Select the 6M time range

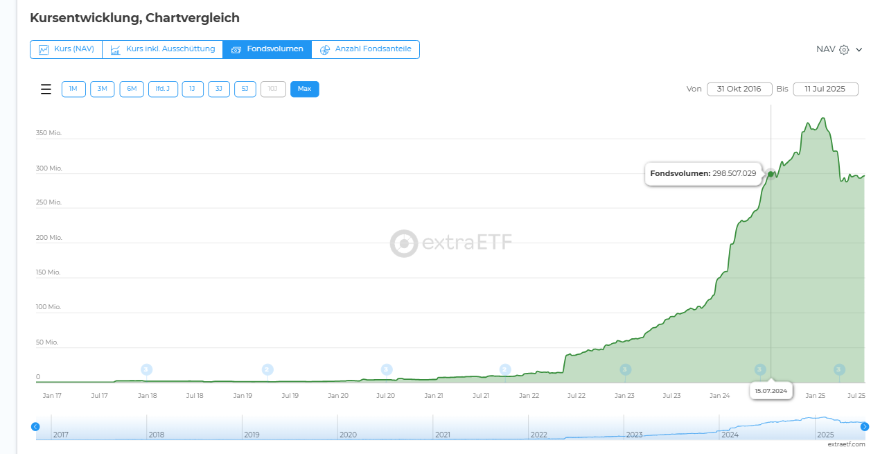click(132, 89)
